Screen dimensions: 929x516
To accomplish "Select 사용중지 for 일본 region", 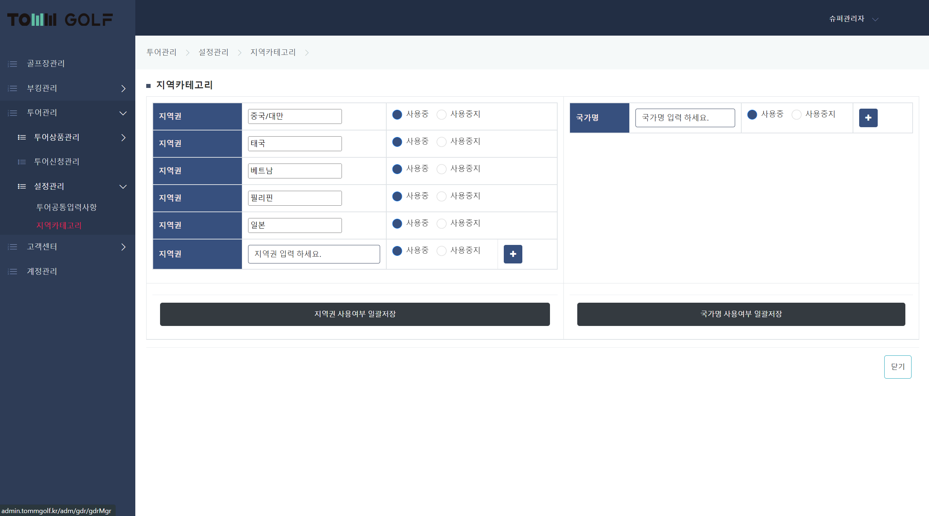I will click(x=441, y=223).
